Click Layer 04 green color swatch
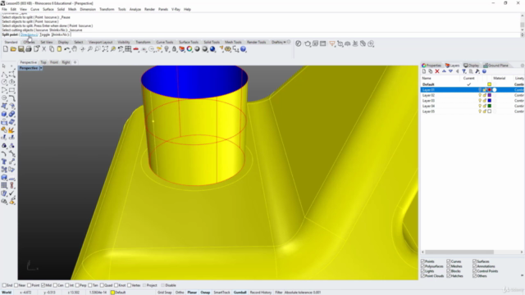Screen dimensions: 525x295 pos(490,106)
